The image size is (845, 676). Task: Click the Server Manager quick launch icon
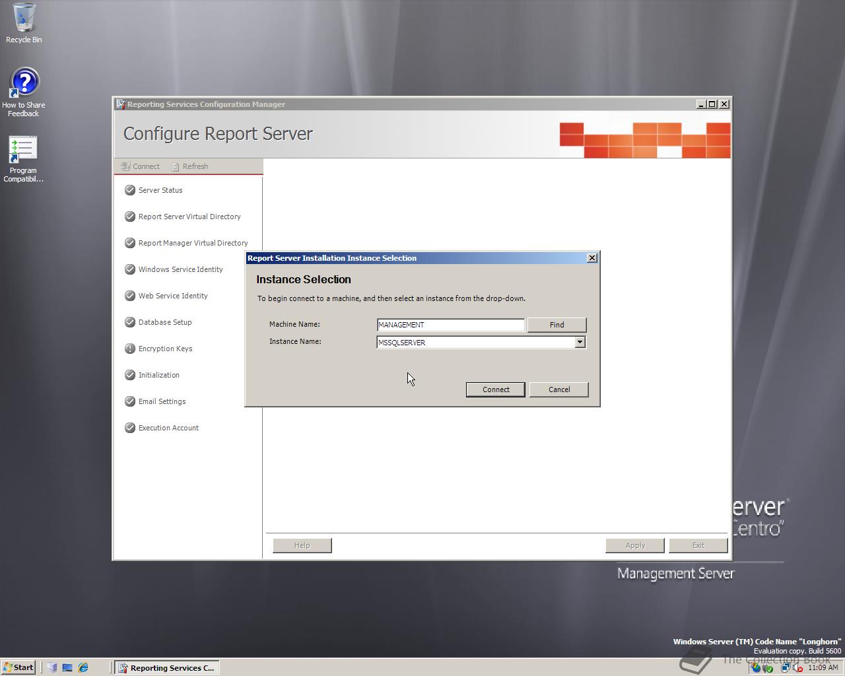(52, 667)
